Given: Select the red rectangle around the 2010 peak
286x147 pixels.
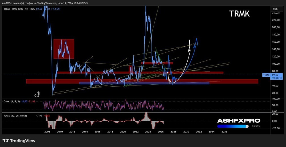Looking at the screenshot, I should pos(64,49).
